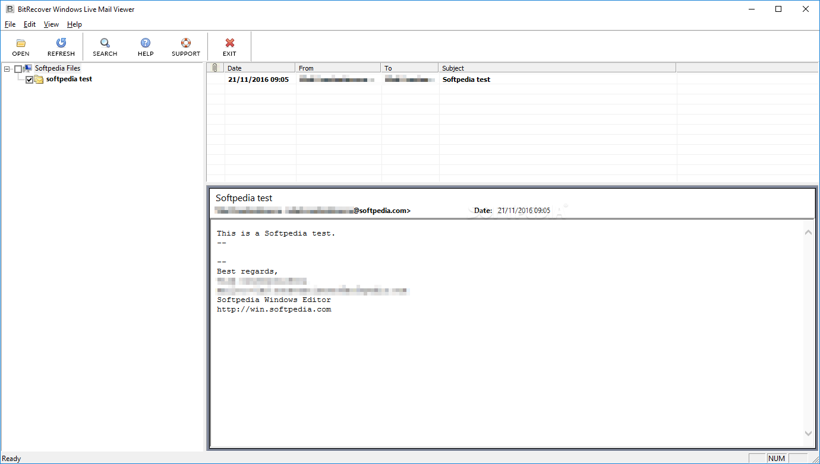Click the softpedia test mail folder icon

[x=39, y=80]
